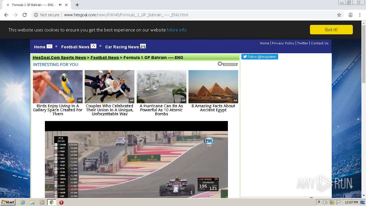
Task: Click the Ad badge on pyramids image
Action: click(x=235, y=100)
